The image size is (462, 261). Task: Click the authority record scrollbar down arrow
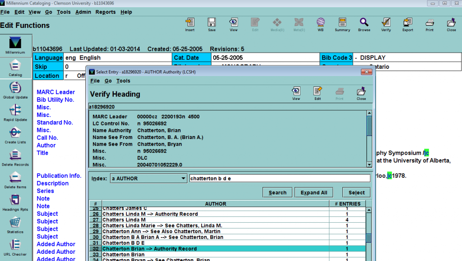click(369, 165)
